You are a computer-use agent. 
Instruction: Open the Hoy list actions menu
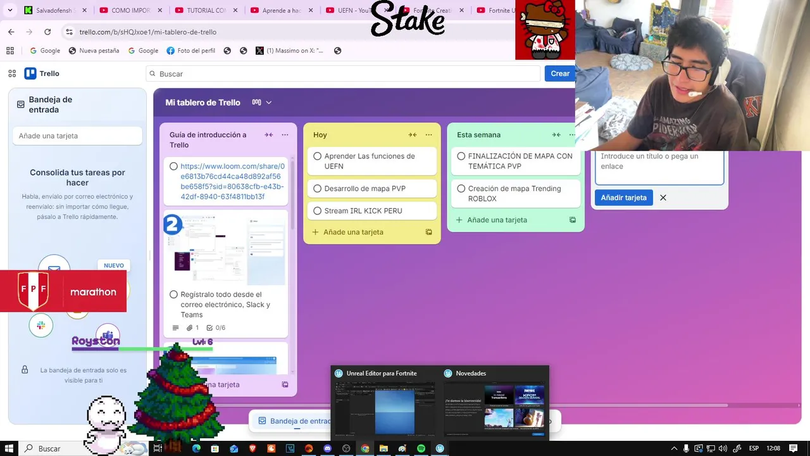[x=428, y=135]
